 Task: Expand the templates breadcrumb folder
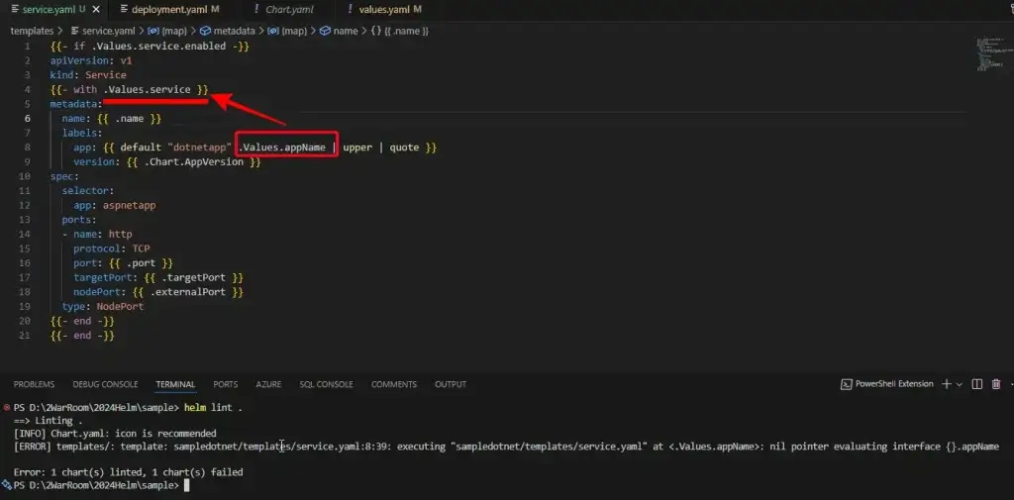(x=31, y=31)
